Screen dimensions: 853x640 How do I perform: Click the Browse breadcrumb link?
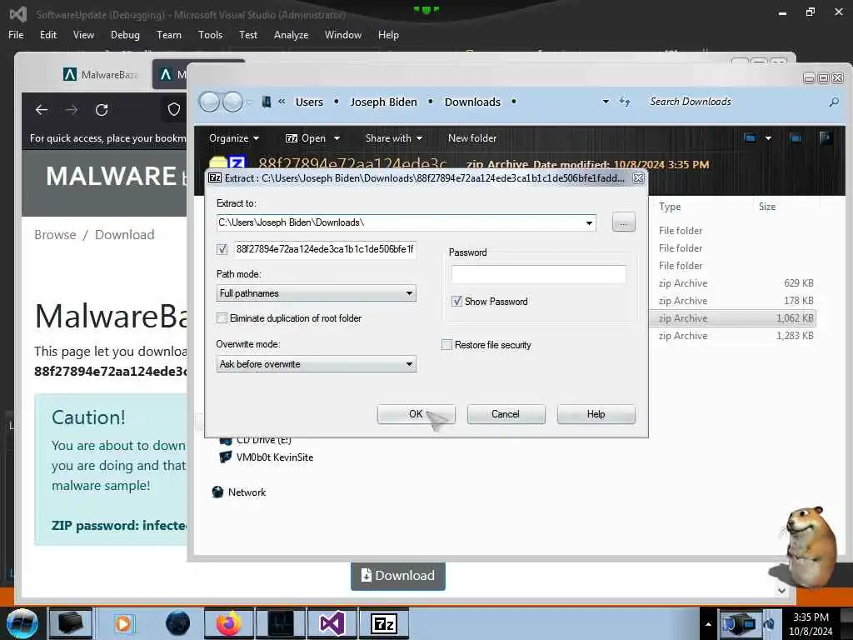[55, 234]
